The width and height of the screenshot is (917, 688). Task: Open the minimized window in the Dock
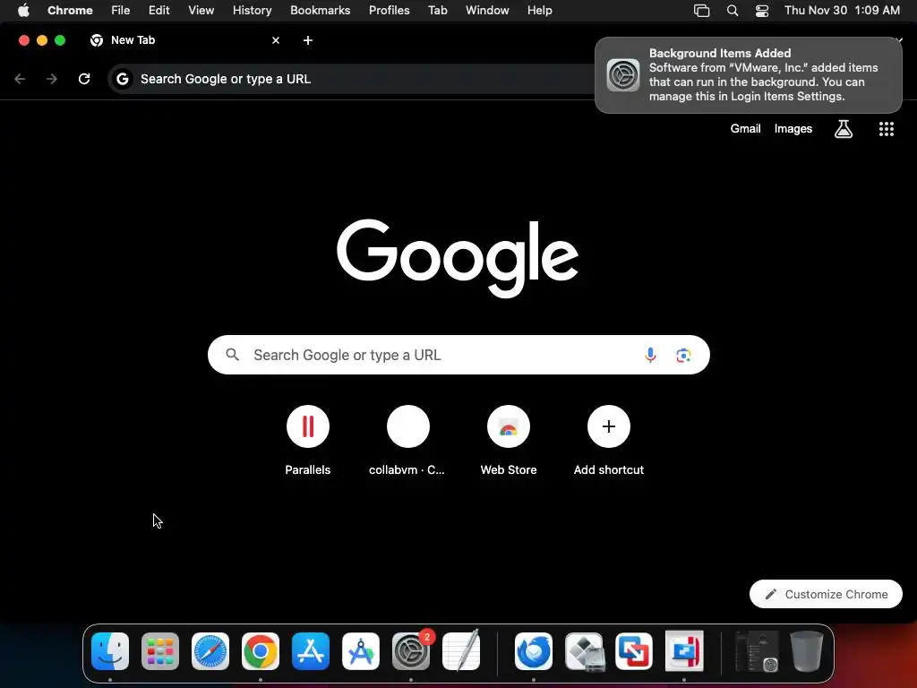(x=757, y=651)
